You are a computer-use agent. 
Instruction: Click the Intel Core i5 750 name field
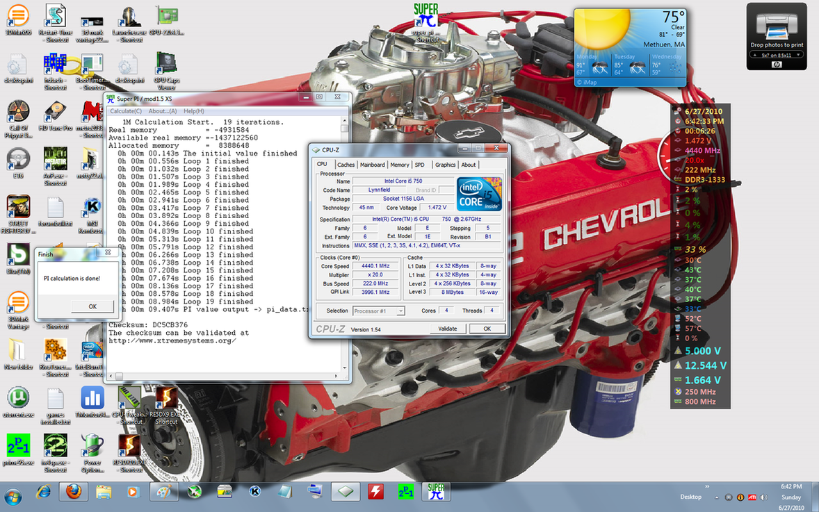tap(403, 181)
